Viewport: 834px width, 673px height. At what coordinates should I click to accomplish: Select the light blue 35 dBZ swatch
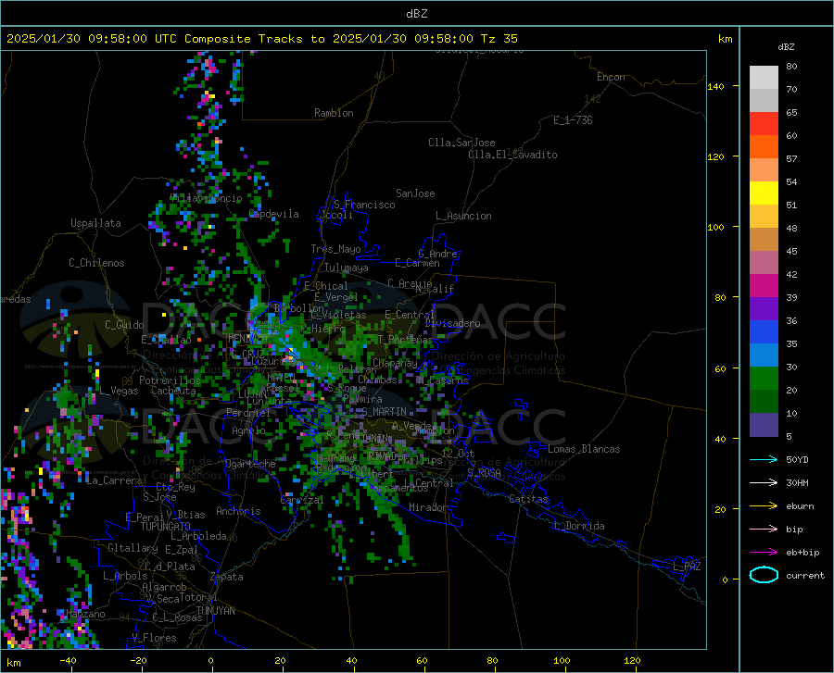tap(764, 355)
